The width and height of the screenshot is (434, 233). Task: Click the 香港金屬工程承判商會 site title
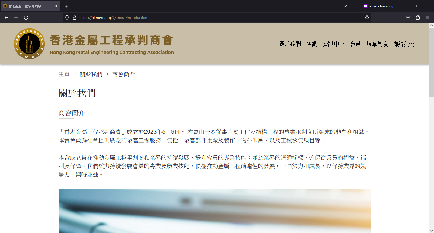click(x=111, y=40)
